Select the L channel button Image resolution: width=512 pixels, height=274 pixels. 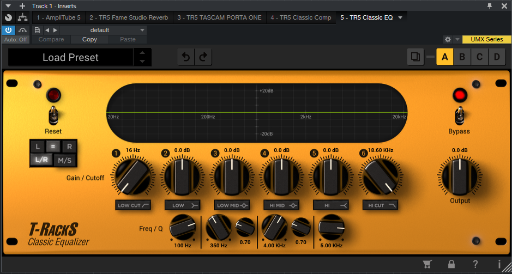click(38, 147)
